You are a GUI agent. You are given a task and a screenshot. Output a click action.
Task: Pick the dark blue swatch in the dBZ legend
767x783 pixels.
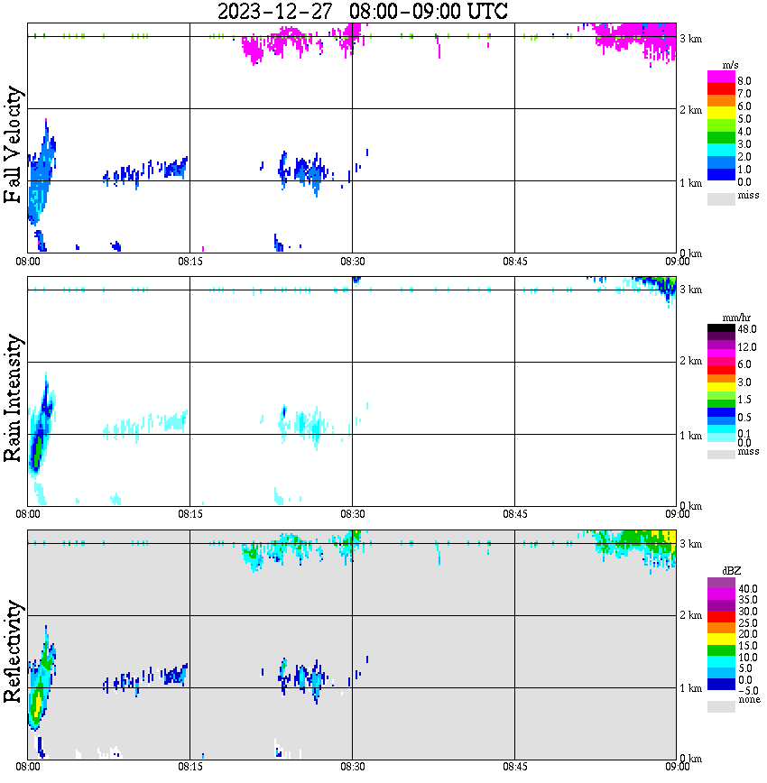[721, 684]
